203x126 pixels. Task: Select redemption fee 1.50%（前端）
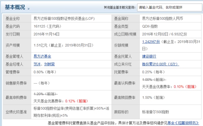(x=154, y=97)
